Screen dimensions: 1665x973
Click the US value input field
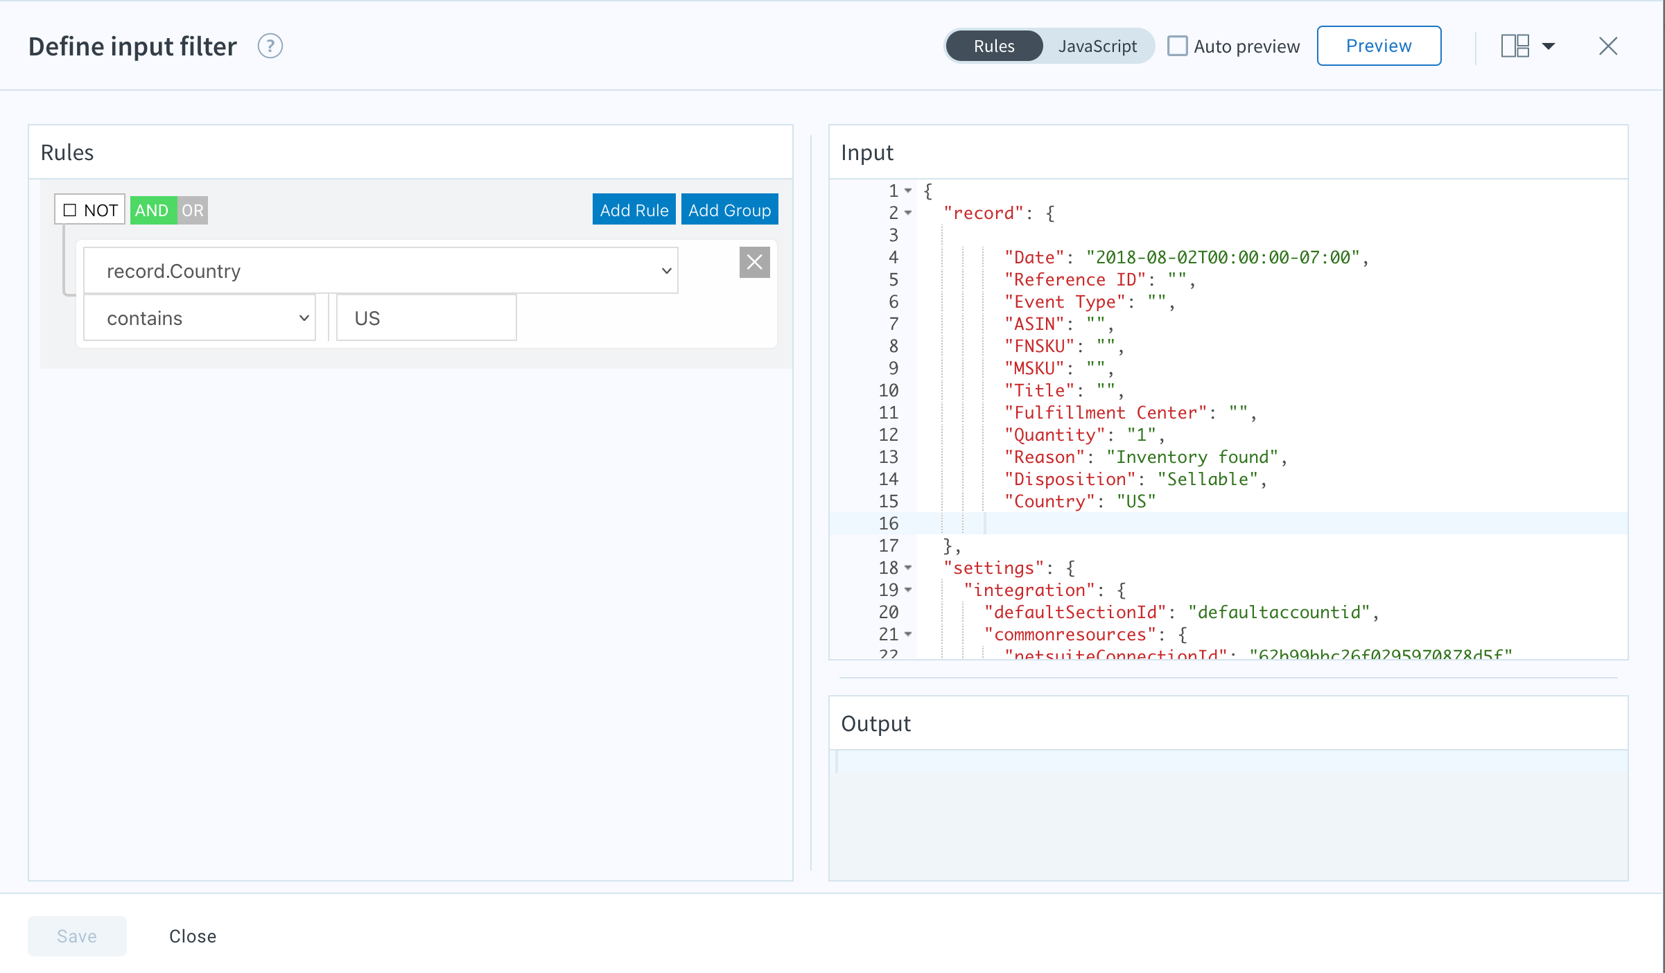426,318
